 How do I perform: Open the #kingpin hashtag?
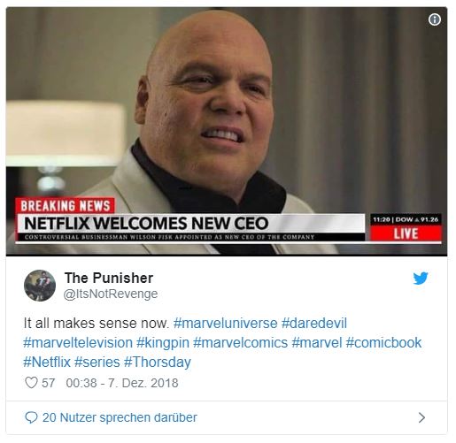coord(163,343)
